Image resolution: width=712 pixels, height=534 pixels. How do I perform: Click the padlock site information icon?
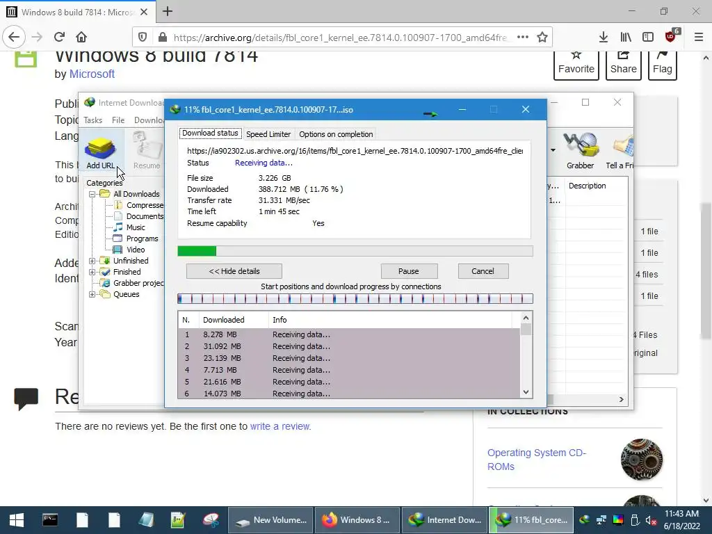162,38
